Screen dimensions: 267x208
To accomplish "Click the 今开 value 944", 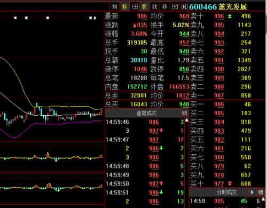I will [x=184, y=34].
